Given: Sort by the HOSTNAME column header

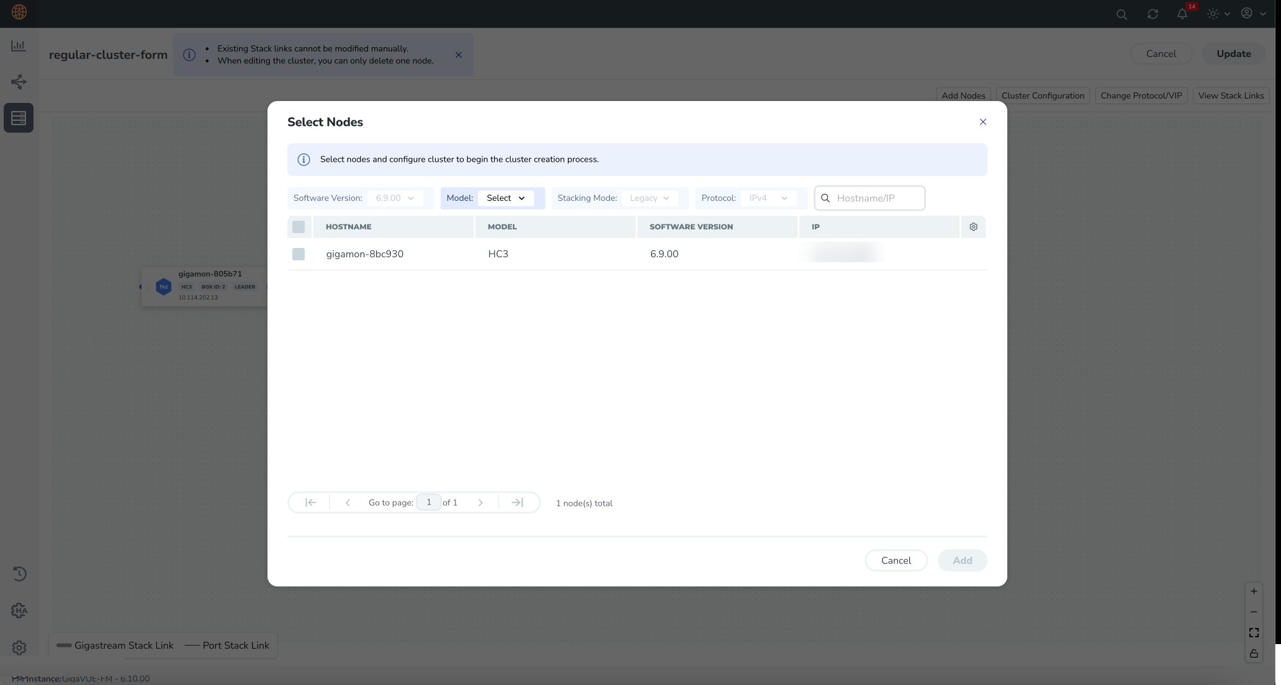Looking at the screenshot, I should 349,227.
